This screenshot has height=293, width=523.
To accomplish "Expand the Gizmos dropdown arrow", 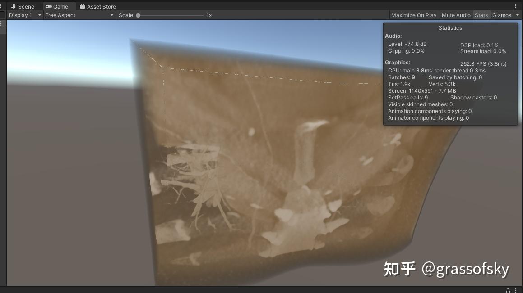I will point(517,15).
